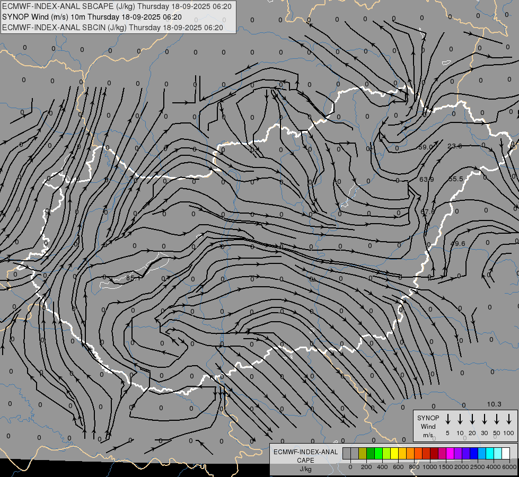Choose the purple swatch right of 2000
The height and width of the screenshot is (477, 519).
pos(466,453)
